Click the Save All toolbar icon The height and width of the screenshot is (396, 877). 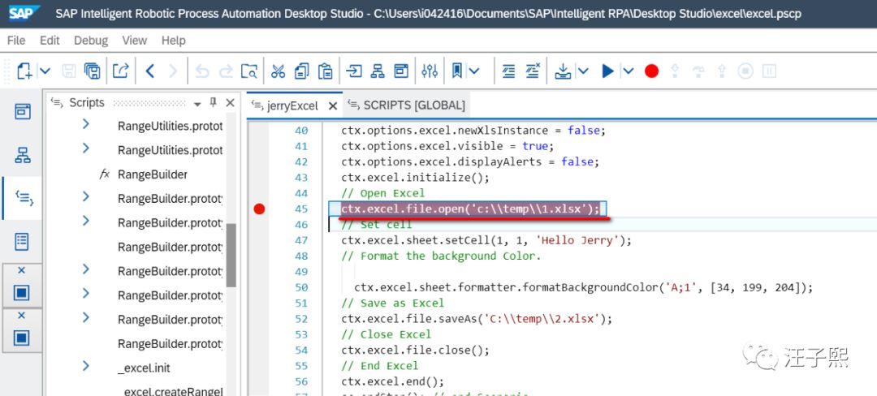click(93, 71)
